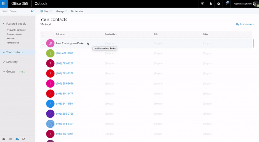Screen dimensions: 259x142
Task: Expand the Directory section
Action: 4,62
